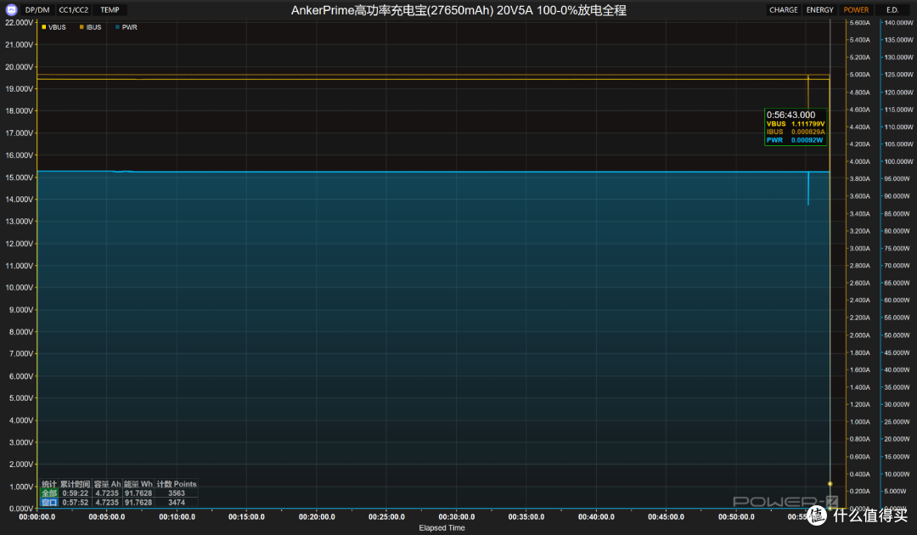The width and height of the screenshot is (917, 535).
Task: Click the IBUS orange color swatch
Action: (x=82, y=27)
